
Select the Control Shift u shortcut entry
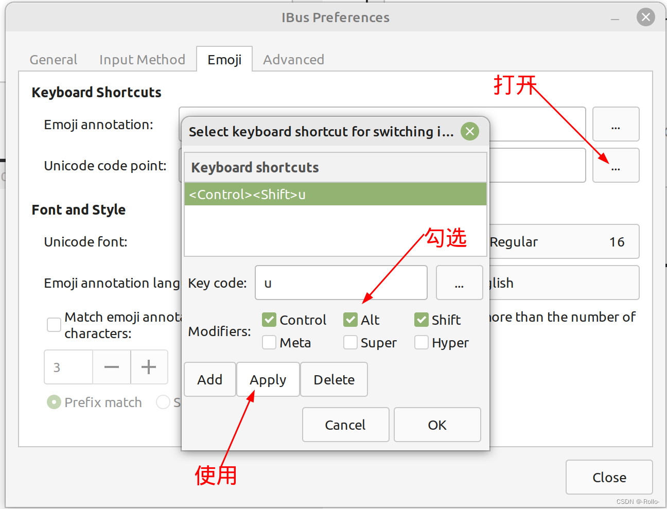pos(335,194)
